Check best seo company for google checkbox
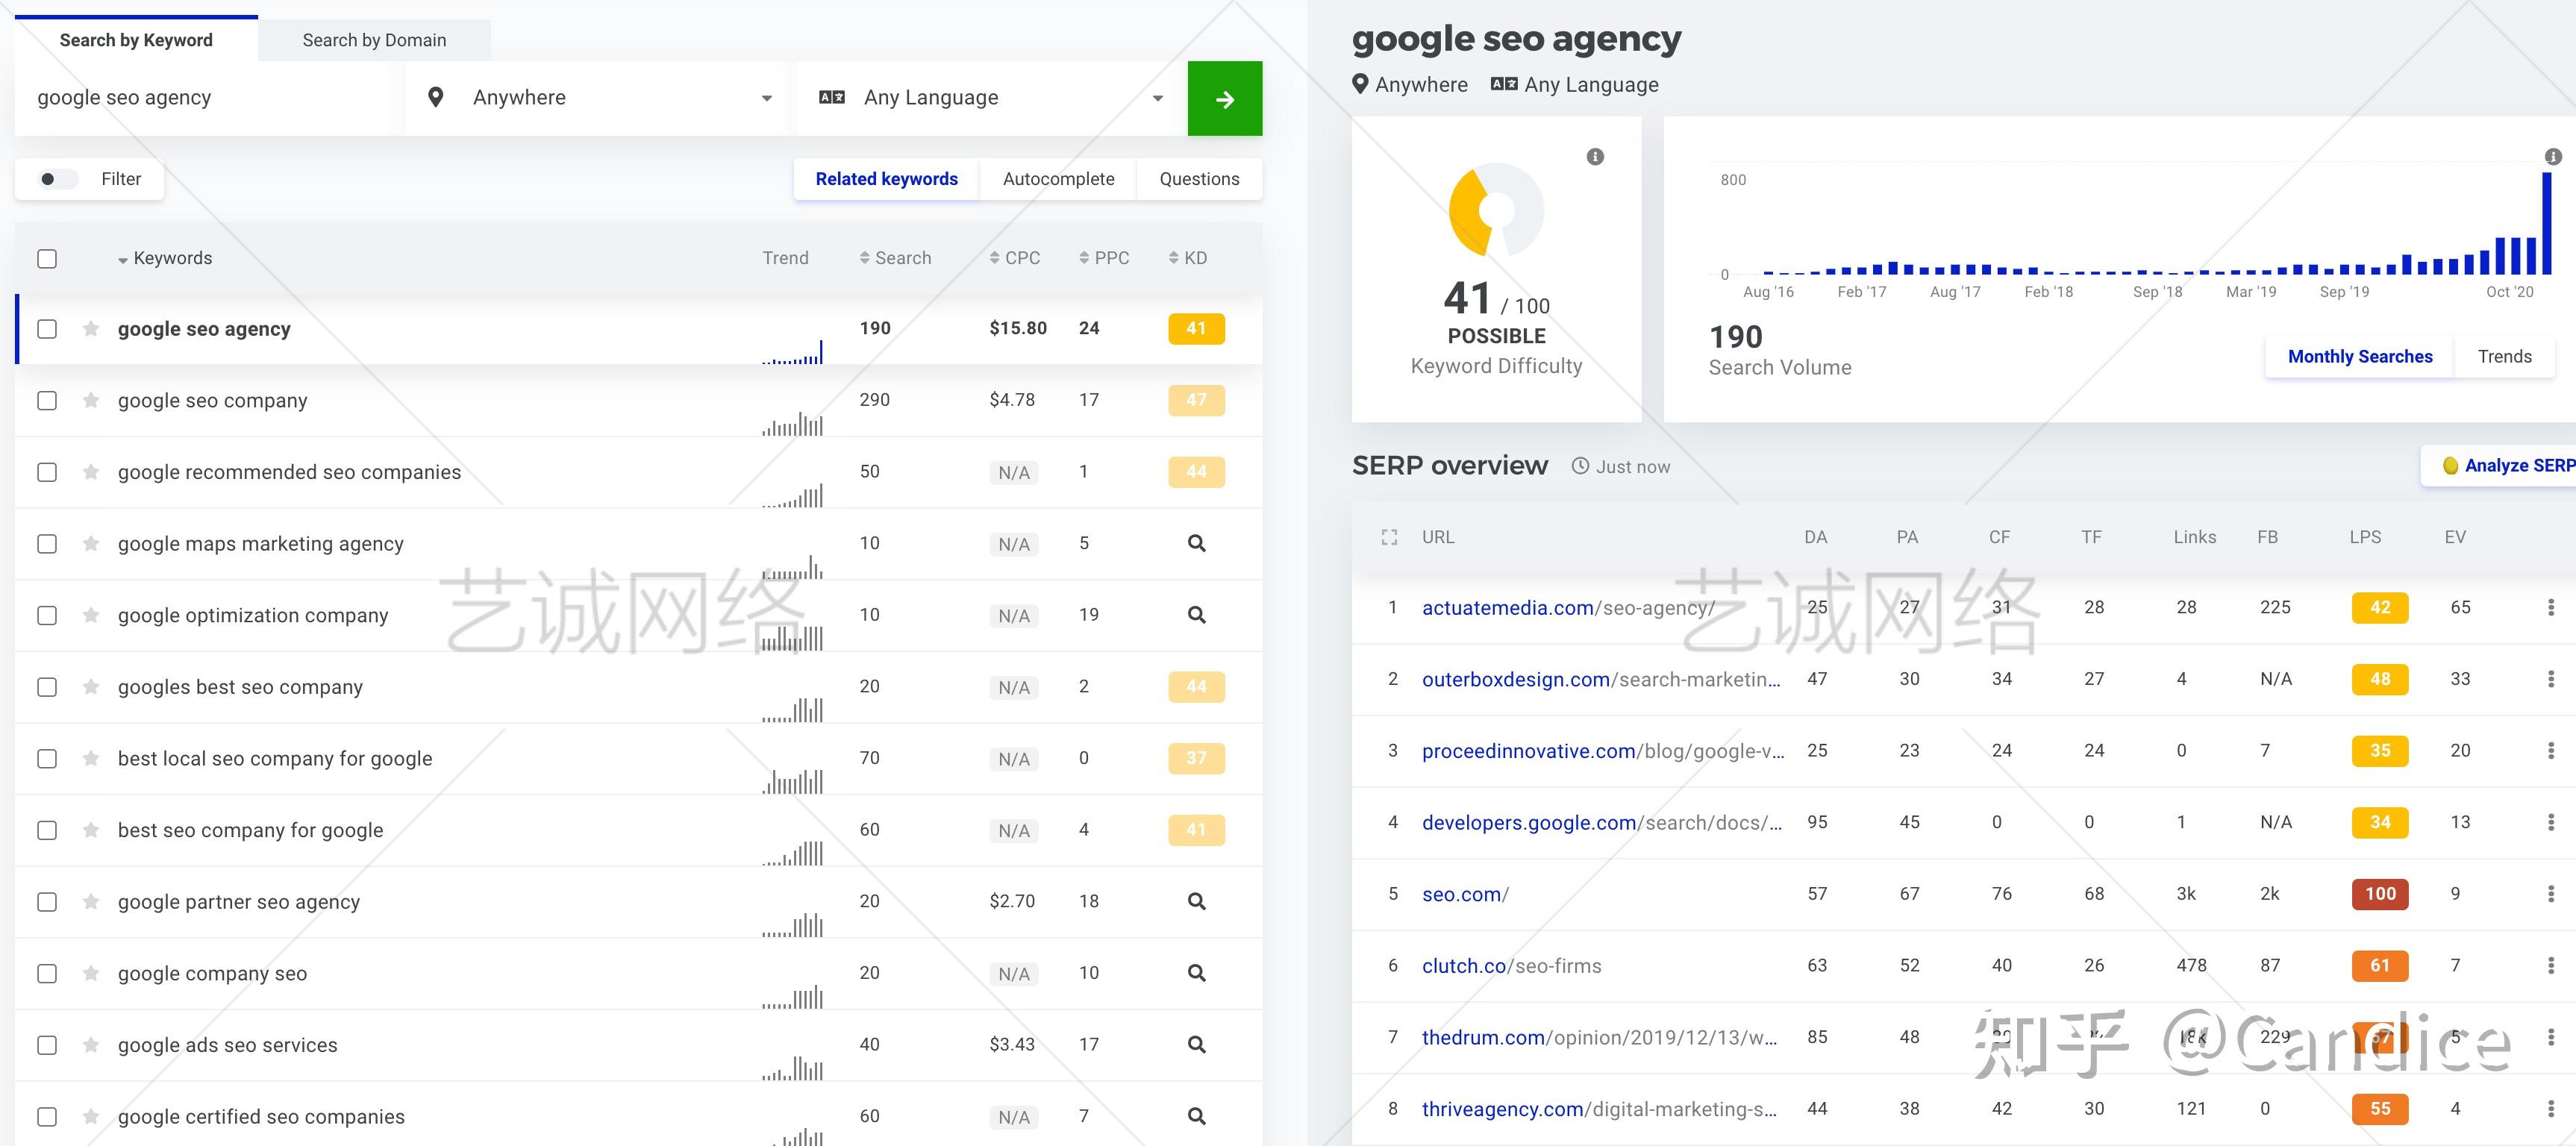This screenshot has height=1146, width=2576. (x=47, y=830)
